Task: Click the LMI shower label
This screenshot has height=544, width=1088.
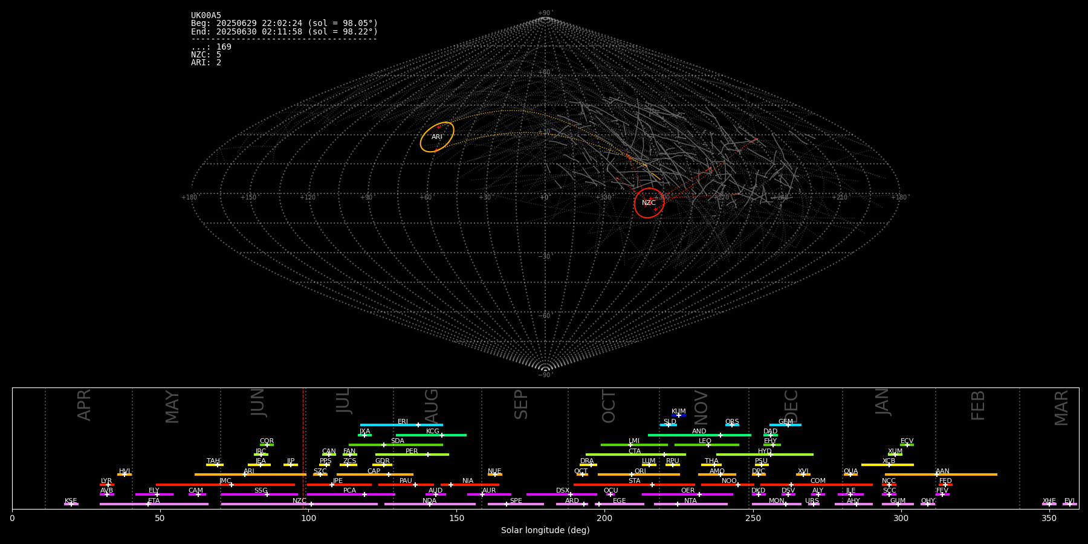Action: click(634, 441)
